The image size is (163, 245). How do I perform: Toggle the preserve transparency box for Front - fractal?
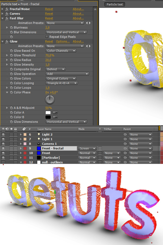[x=100, y=148]
